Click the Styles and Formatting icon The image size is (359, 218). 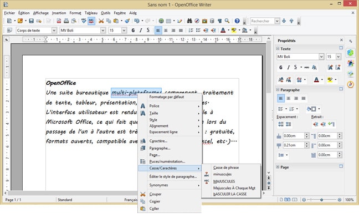9,31
